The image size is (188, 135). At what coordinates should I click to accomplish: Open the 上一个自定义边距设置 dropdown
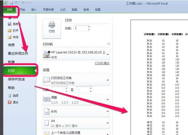click(x=76, y=132)
